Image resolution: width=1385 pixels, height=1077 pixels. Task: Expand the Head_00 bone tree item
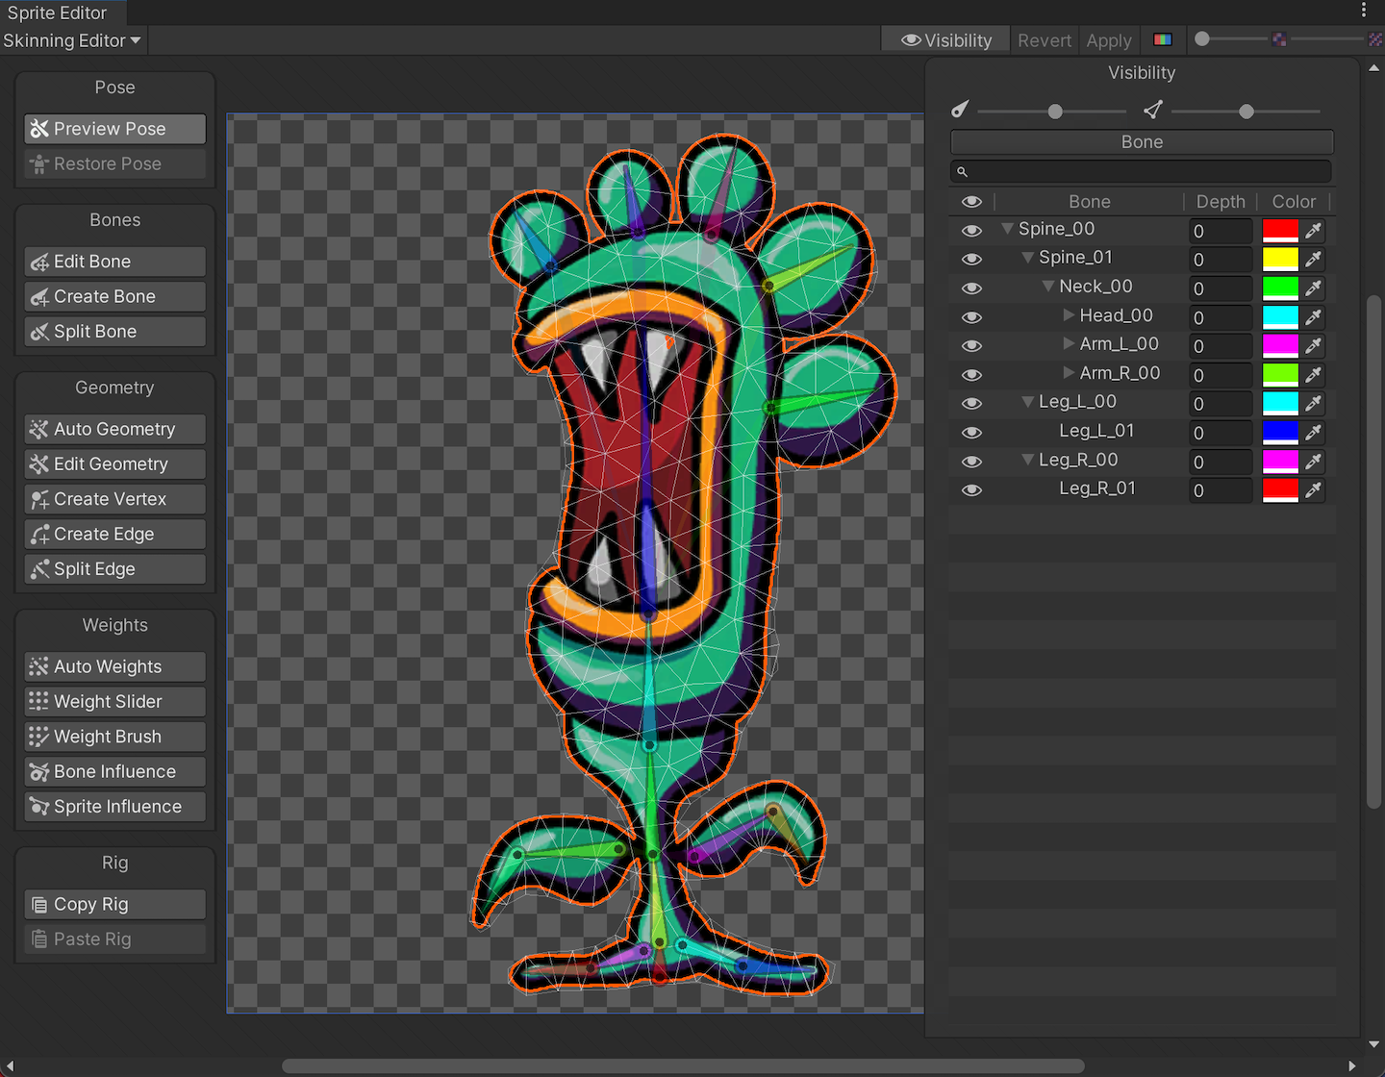click(1069, 315)
